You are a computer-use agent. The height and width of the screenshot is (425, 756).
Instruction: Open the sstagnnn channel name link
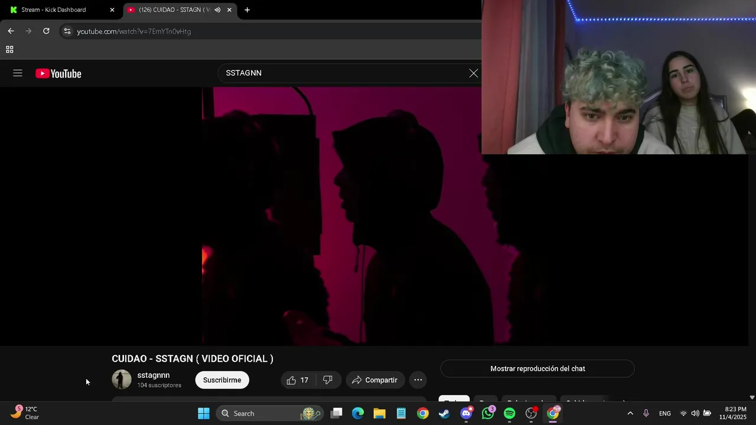point(154,375)
